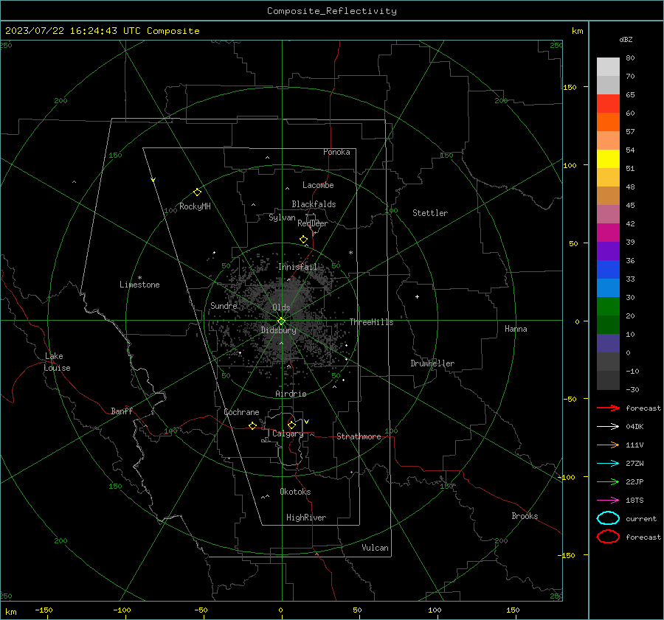Viewport: 664px width, 620px height.
Task: Click the asterisk marker east of Innisfail
Action: [350, 253]
